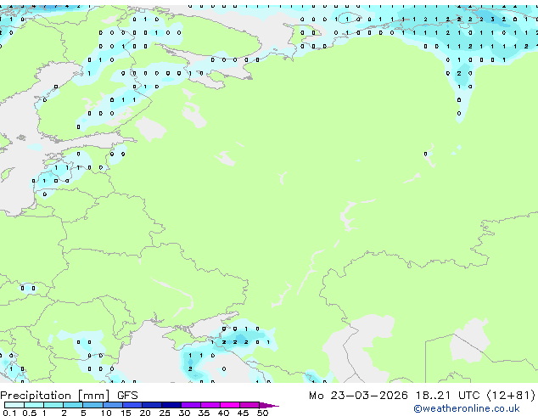Click the '50' legend label
Image resolution: width=538 pixels, height=416 pixels.
(x=262, y=413)
